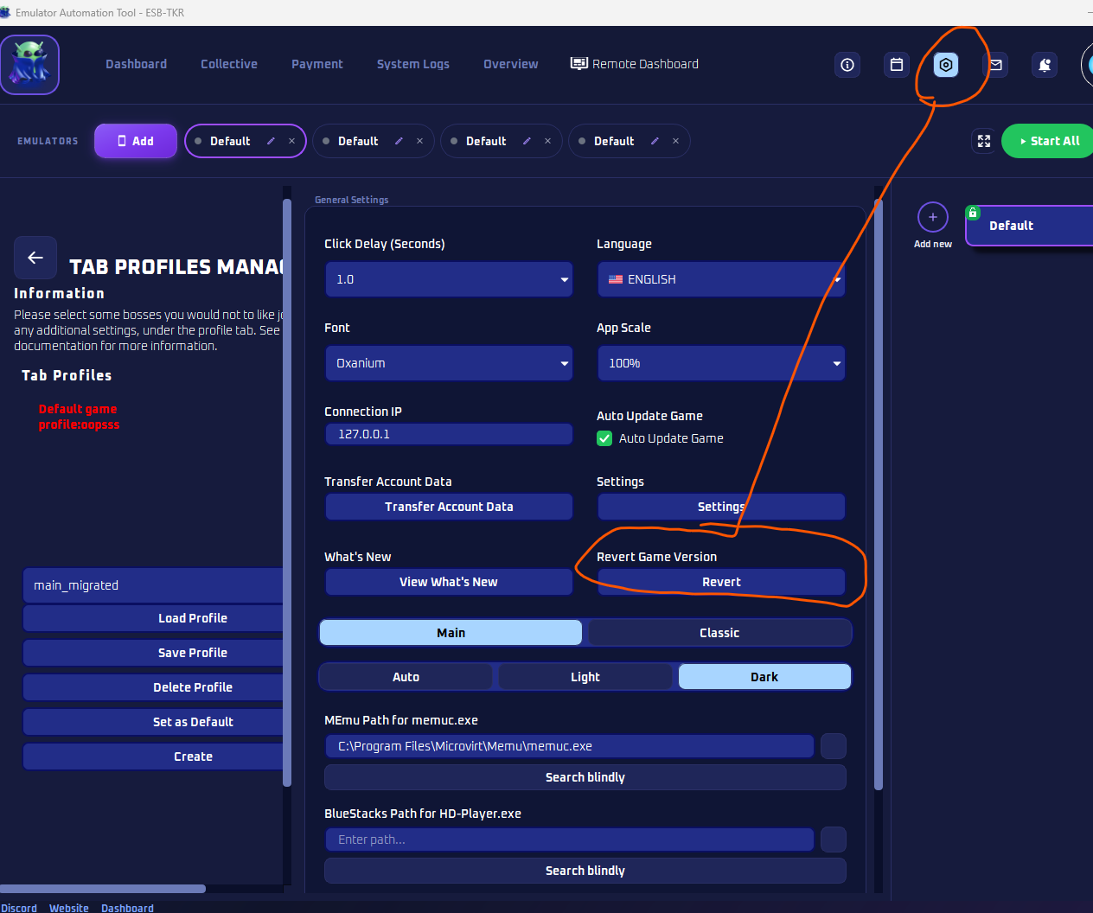The width and height of the screenshot is (1093, 913).
Task: Open the System Logs tab
Action: point(413,64)
